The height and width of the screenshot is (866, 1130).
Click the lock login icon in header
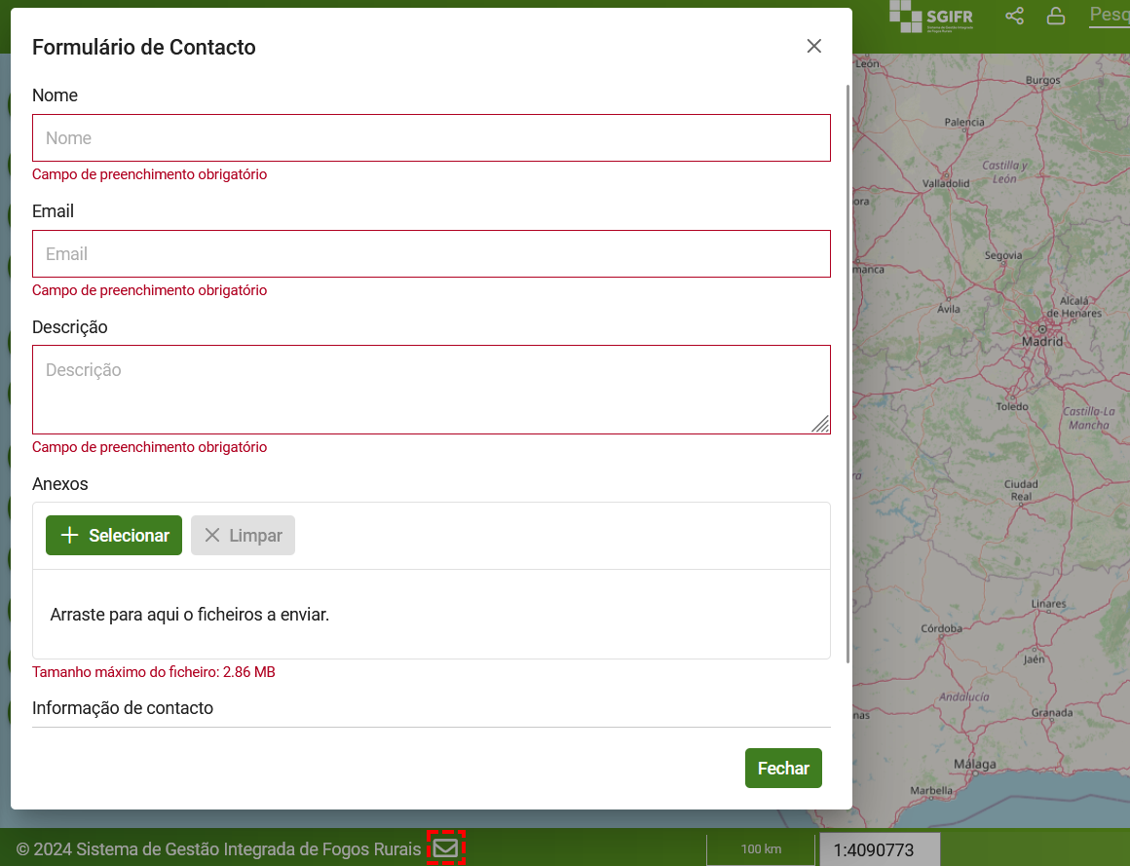tap(1056, 16)
